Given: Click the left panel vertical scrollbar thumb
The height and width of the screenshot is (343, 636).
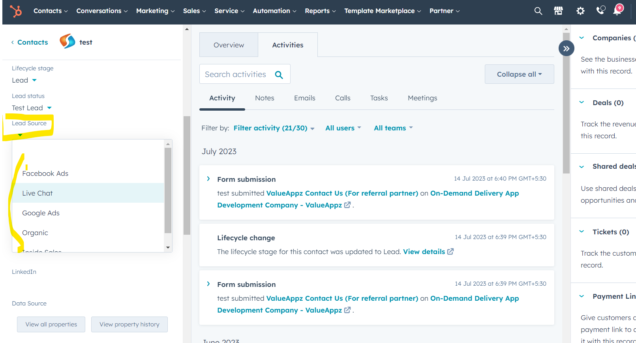Looking at the screenshot, I should point(187,175).
